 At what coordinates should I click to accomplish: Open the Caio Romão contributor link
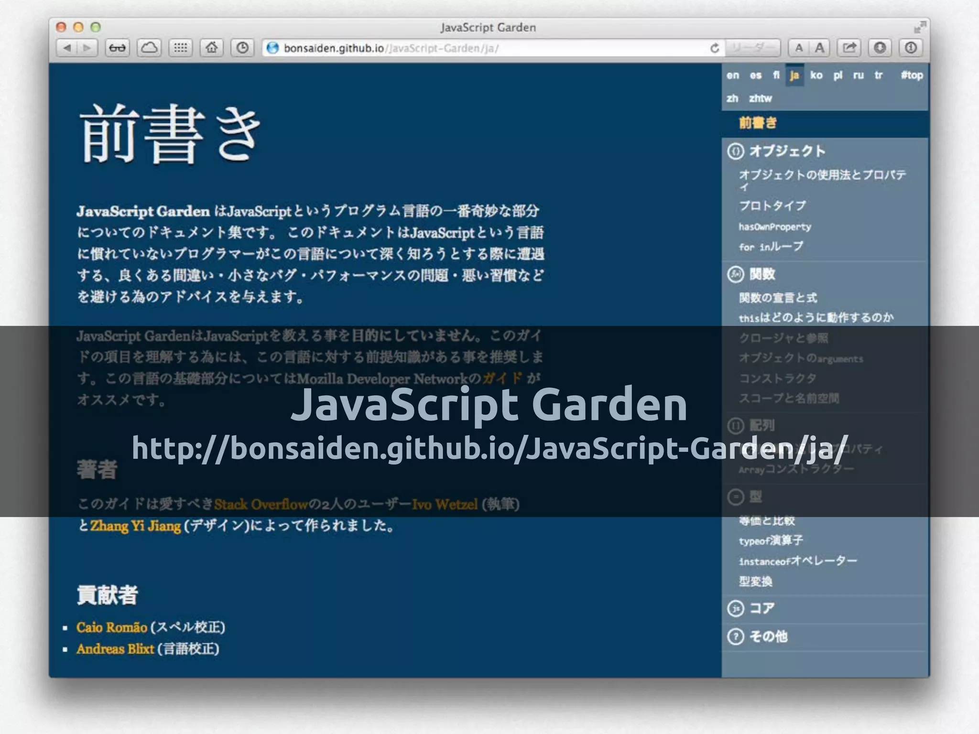point(112,627)
